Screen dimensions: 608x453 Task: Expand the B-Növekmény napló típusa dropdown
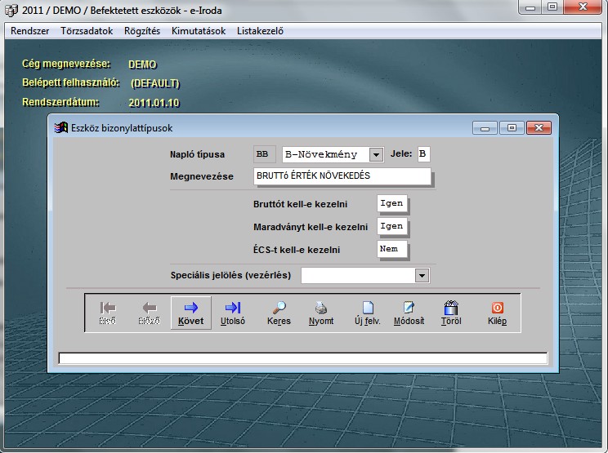coord(375,154)
